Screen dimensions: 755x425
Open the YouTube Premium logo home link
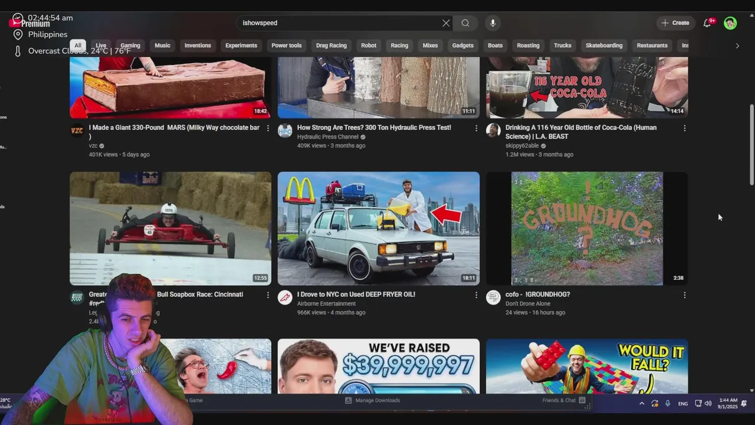tap(31, 23)
